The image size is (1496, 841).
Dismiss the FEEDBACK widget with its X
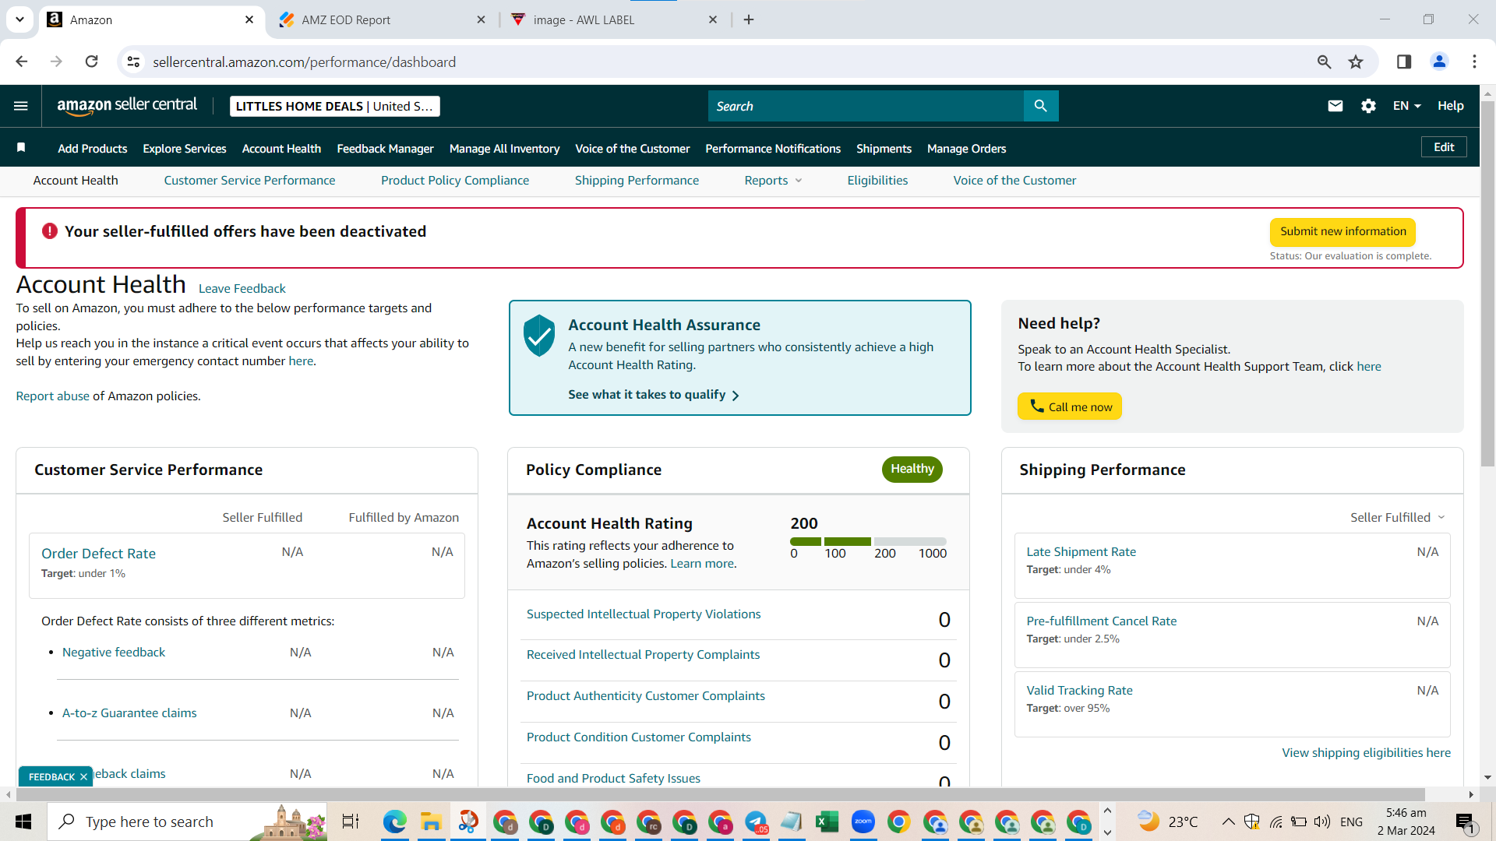tap(83, 776)
